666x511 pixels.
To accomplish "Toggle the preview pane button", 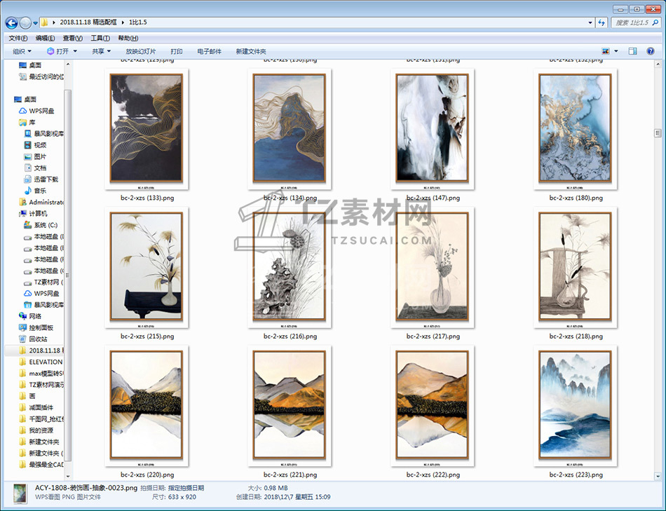I will pyautogui.click(x=632, y=51).
